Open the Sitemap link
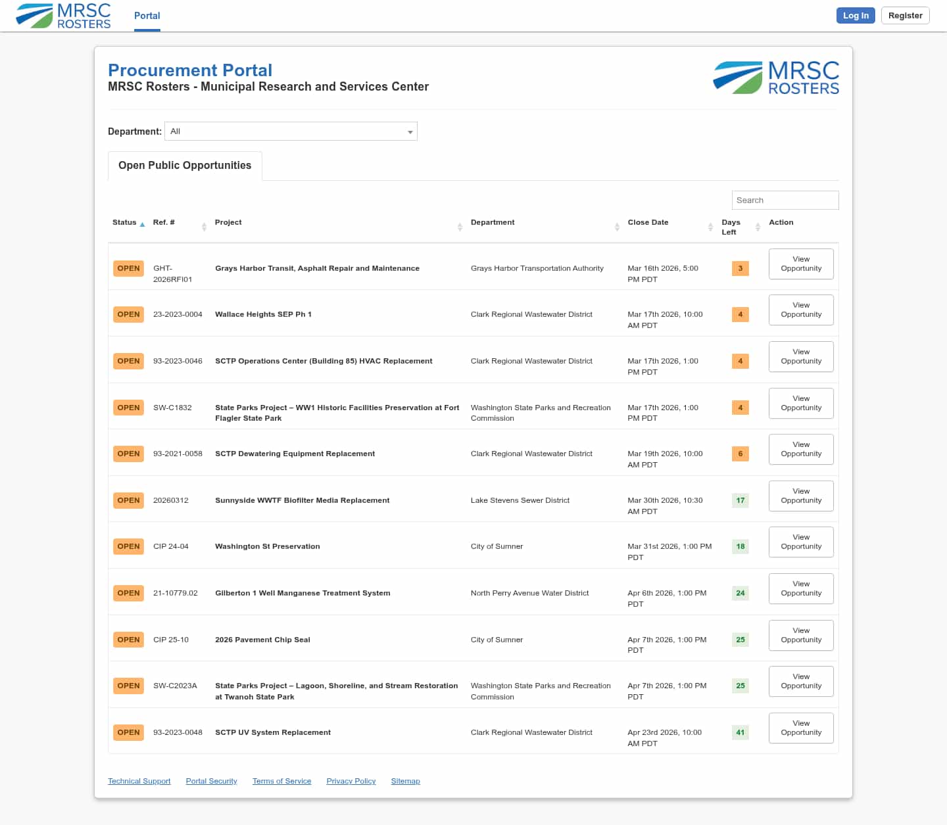This screenshot has height=825, width=947. 405,781
